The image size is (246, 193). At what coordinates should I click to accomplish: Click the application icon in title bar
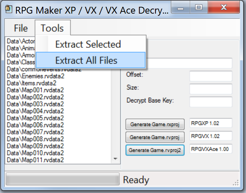(x=9, y=9)
